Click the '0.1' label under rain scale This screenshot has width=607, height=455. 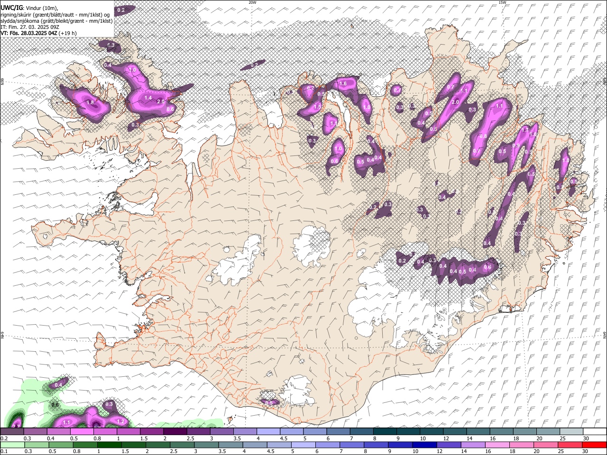click(4, 451)
